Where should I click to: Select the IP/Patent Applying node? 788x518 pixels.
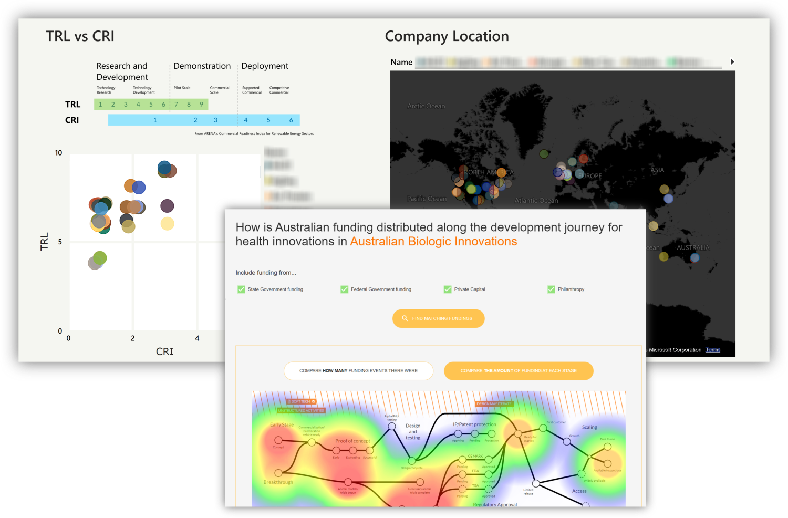458,434
